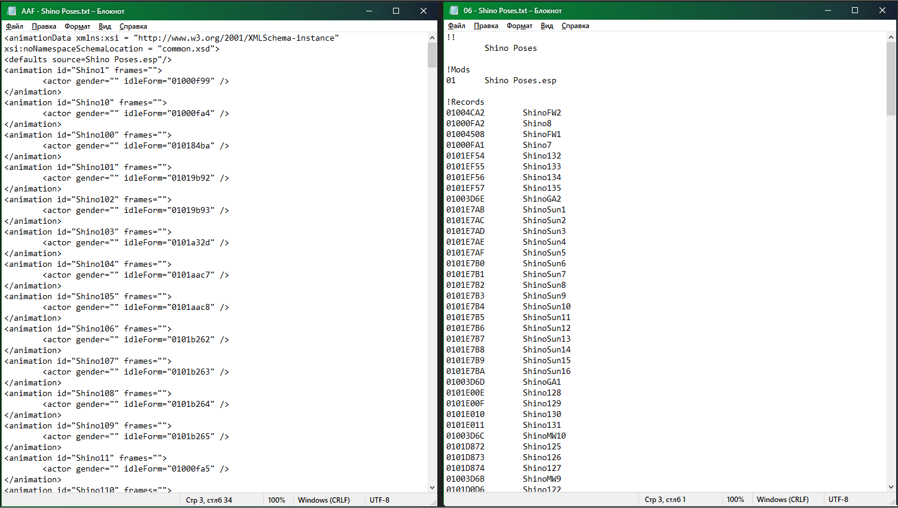Maximize the AAF - Shino Poses window
898x508 pixels.
[x=396, y=11]
